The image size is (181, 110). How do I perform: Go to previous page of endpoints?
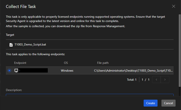coord(156,80)
